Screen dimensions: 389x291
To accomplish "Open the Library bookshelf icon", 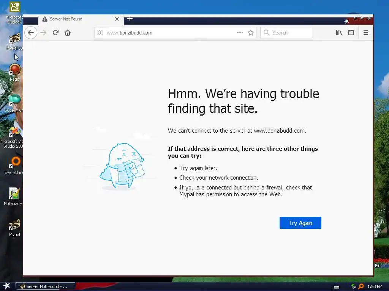I will [x=339, y=33].
